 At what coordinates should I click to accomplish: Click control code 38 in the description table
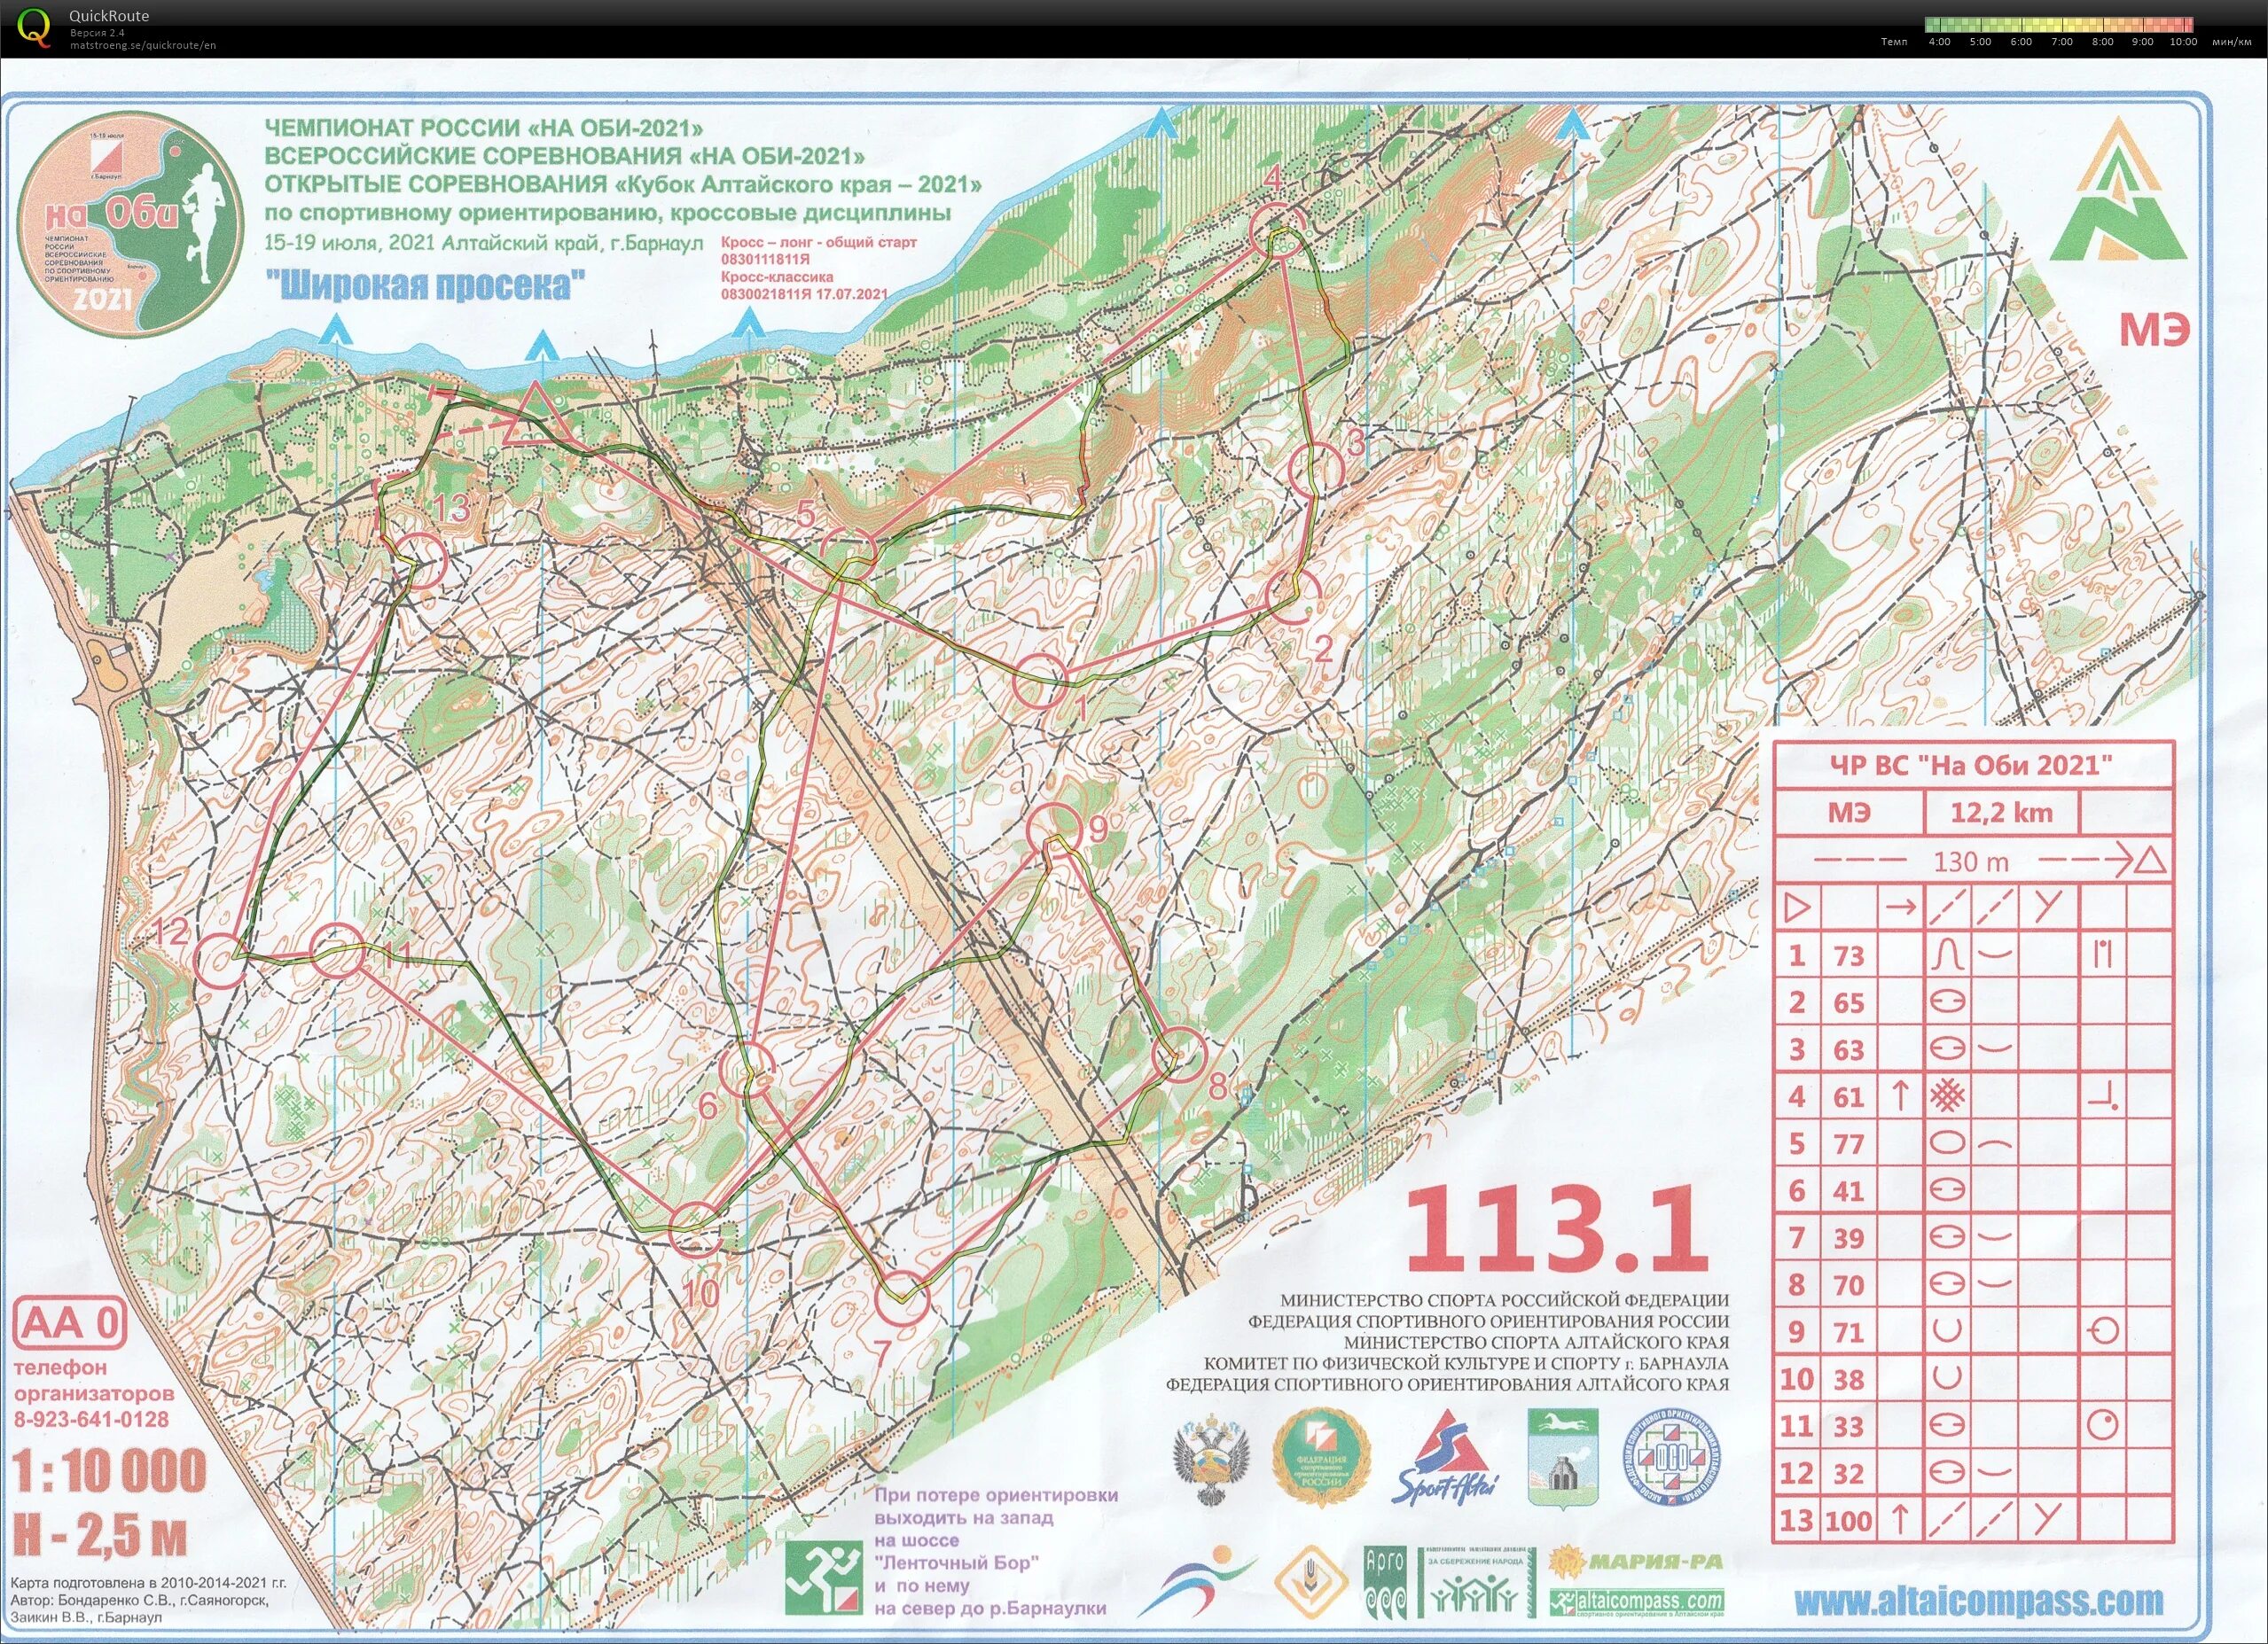point(1849,1379)
